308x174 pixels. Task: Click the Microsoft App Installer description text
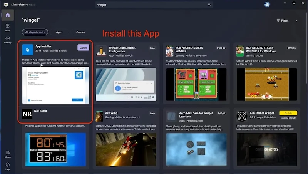click(55, 61)
